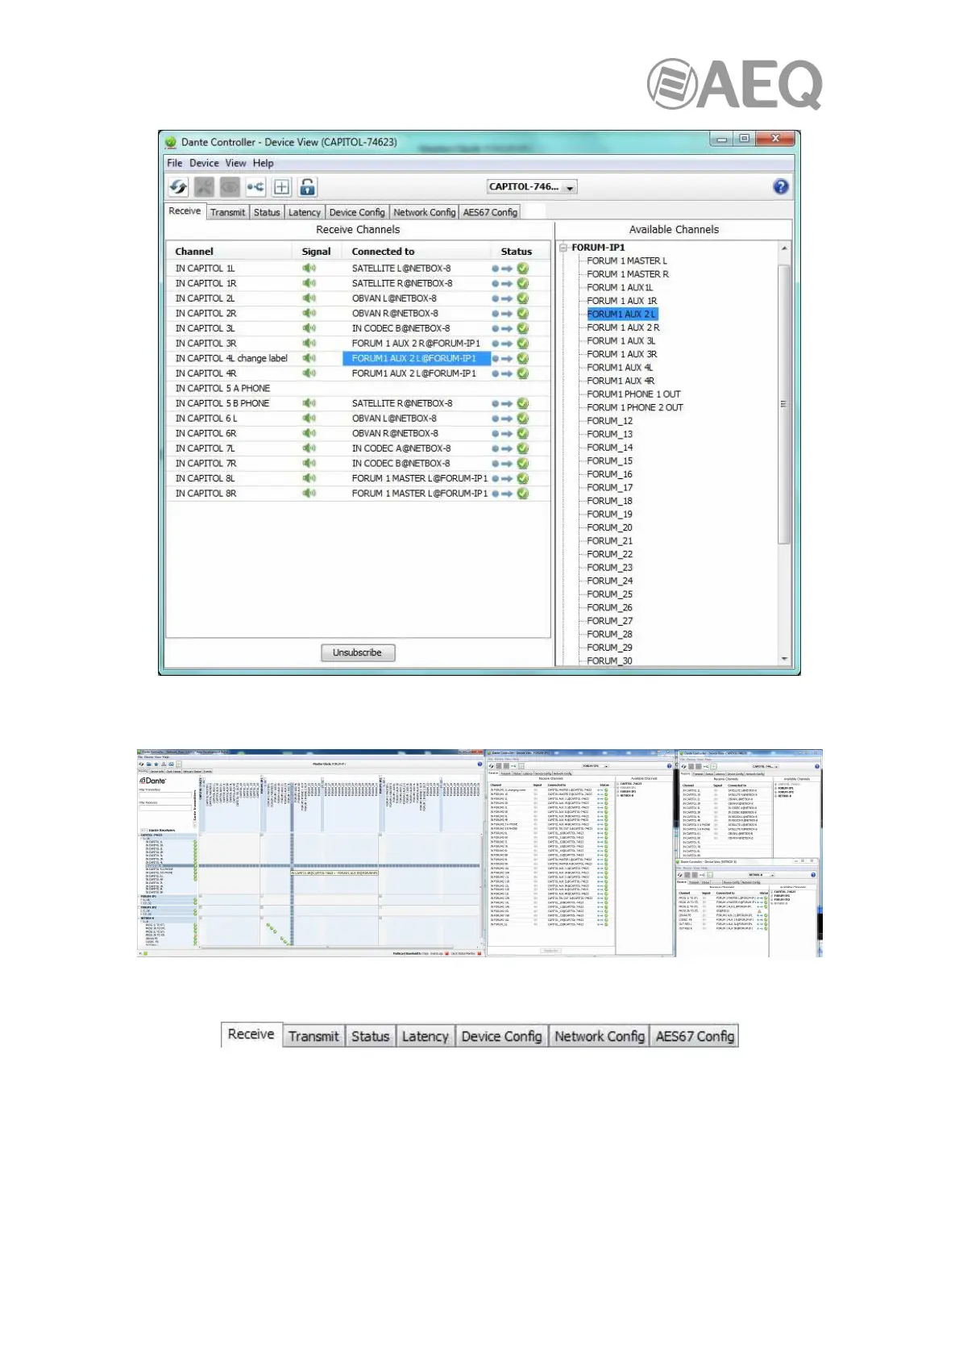Click the Unsubscribe button
Image resolution: width=959 pixels, height=1358 pixels.
click(x=358, y=652)
